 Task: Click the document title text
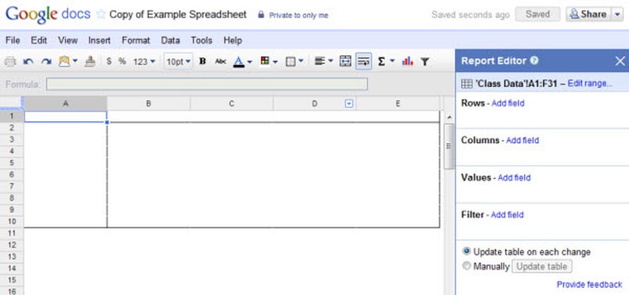[178, 14]
